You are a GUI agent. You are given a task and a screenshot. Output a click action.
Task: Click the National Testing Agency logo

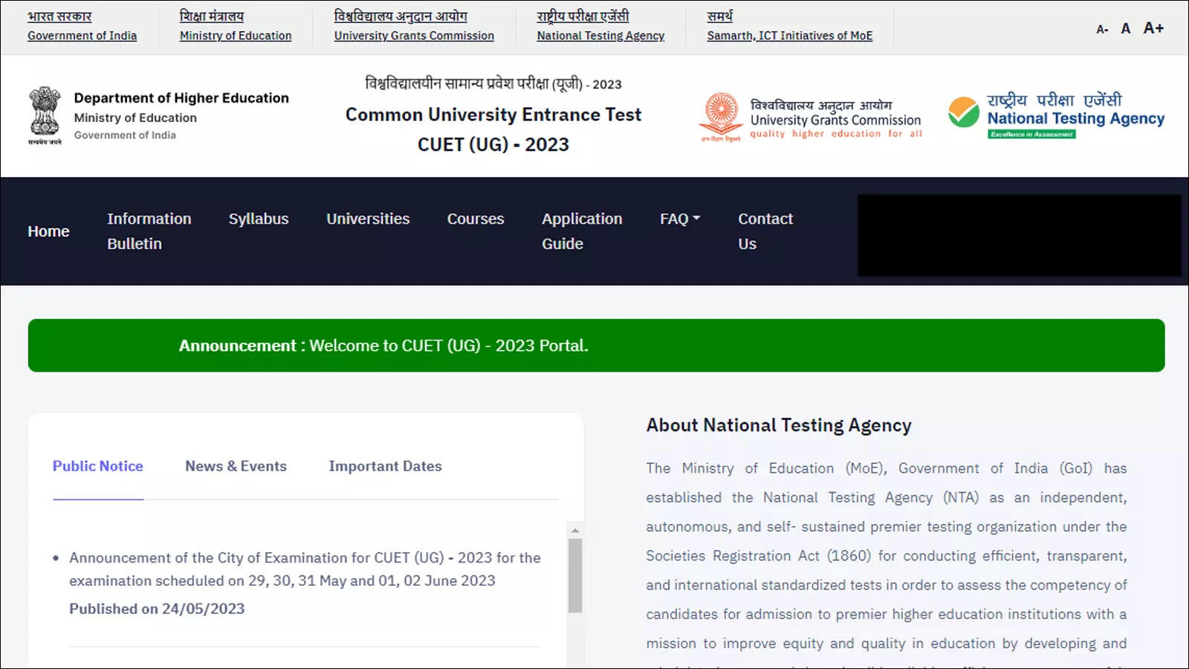coord(1056,116)
